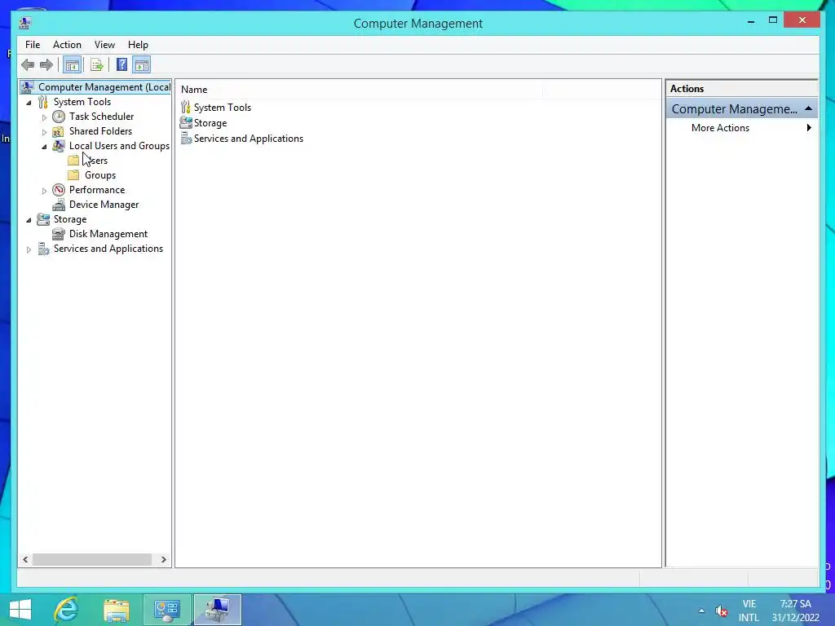Select Storage text in the Name list

210,123
